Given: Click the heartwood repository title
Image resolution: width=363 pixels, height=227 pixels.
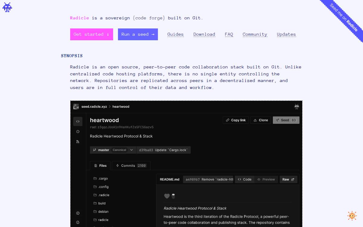Looking at the screenshot, I should tap(104, 120).
